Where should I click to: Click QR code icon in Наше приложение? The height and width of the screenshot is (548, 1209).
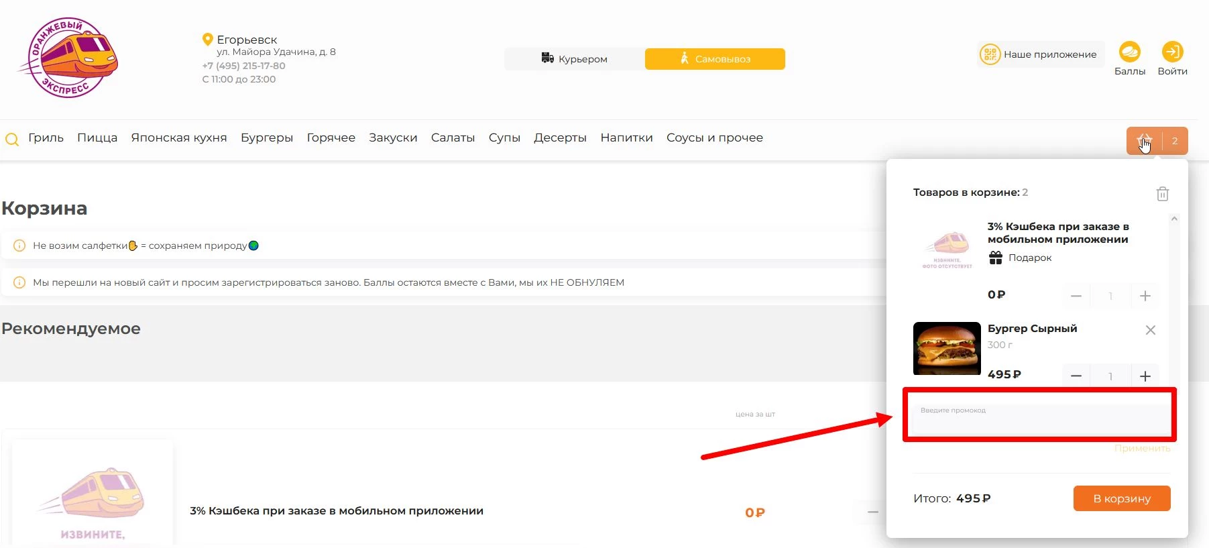pyautogui.click(x=990, y=54)
